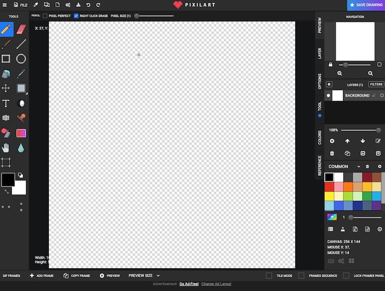Click the Redo arrow in top bar
Viewport: 385px width, 291px height.
pyautogui.click(x=98, y=5)
